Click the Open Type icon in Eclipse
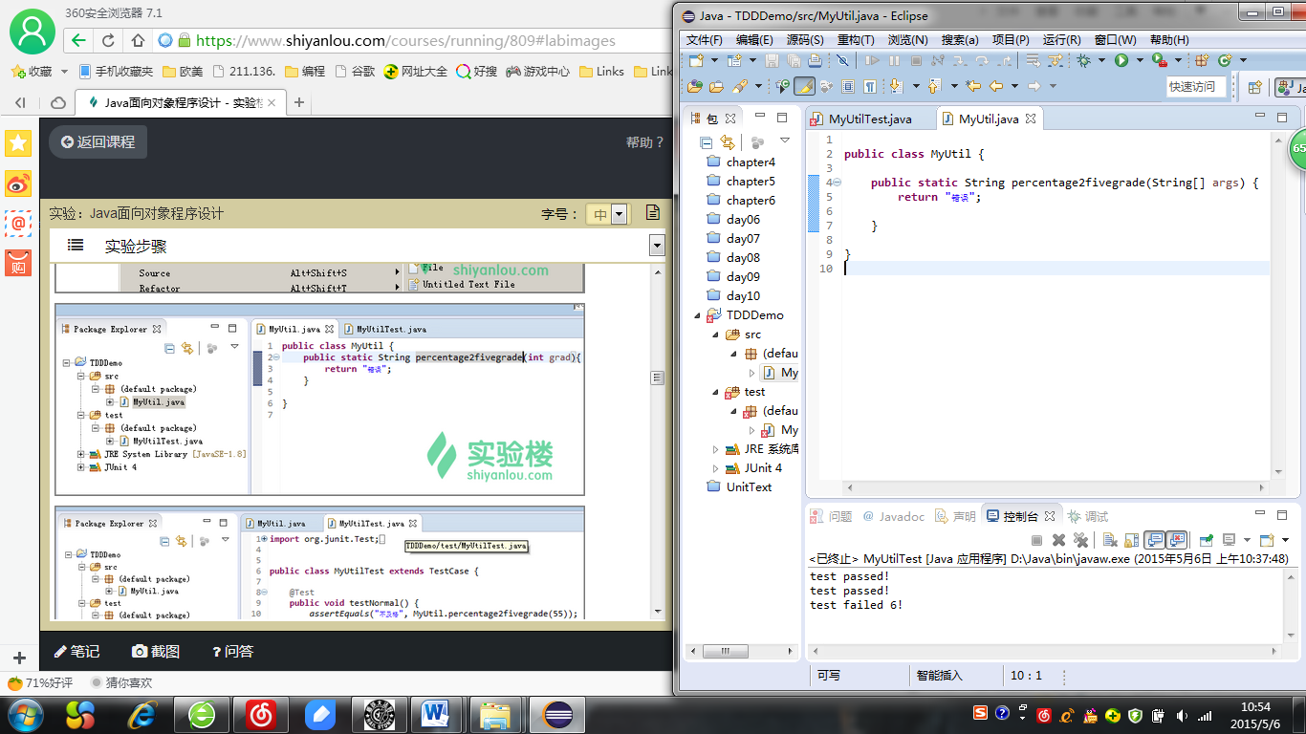Viewport: 1306px width, 734px height. (x=694, y=86)
